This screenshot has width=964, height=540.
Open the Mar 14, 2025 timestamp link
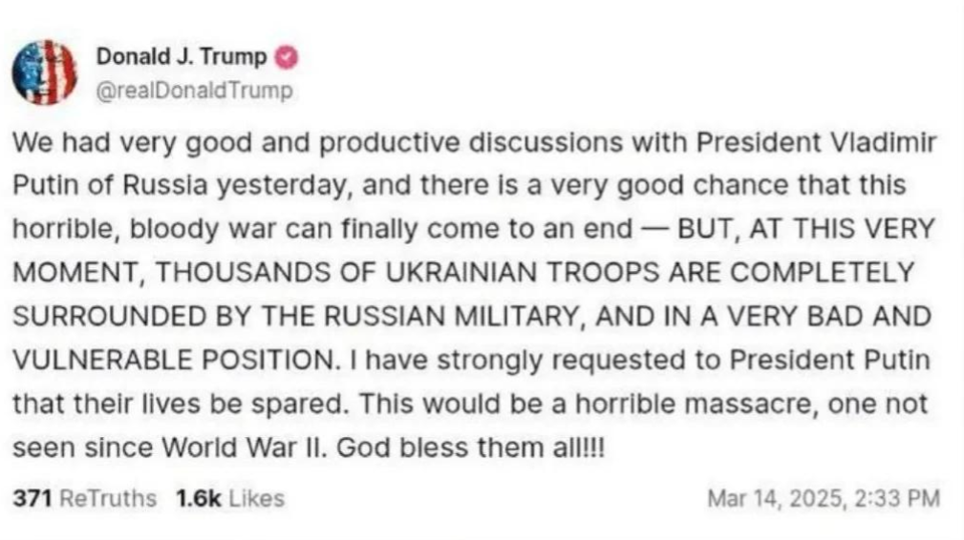824,498
